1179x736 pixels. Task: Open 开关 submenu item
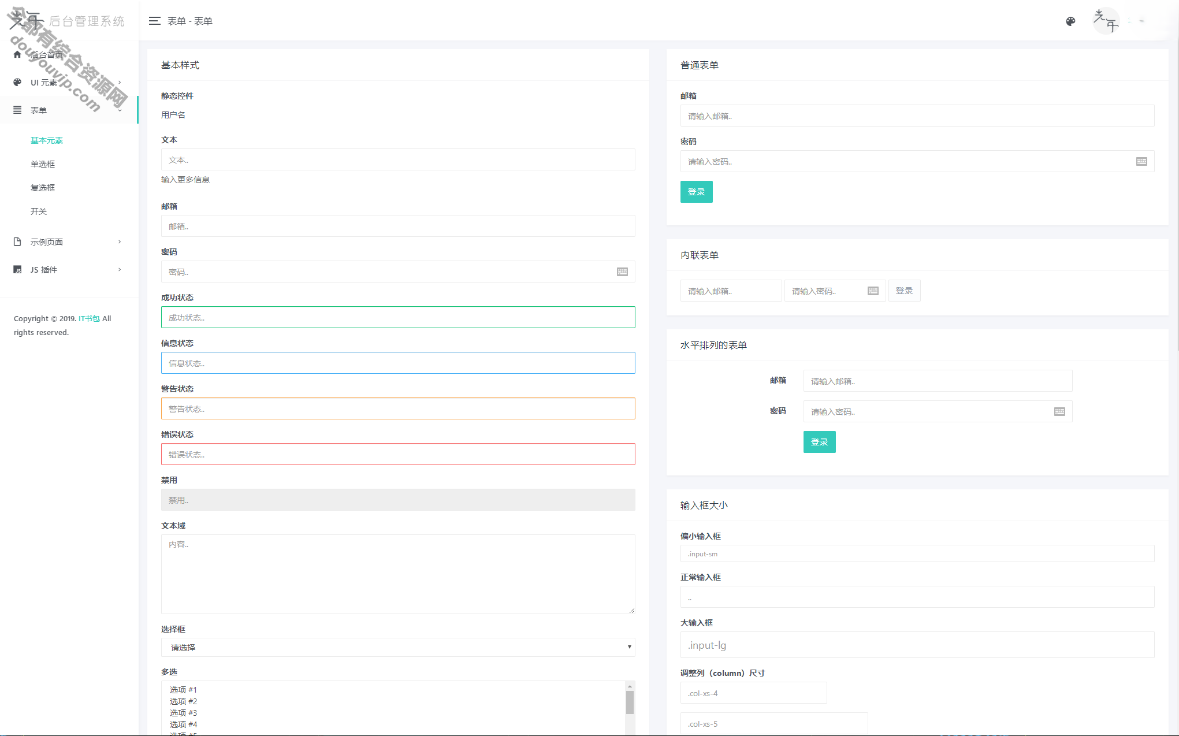[x=39, y=211]
